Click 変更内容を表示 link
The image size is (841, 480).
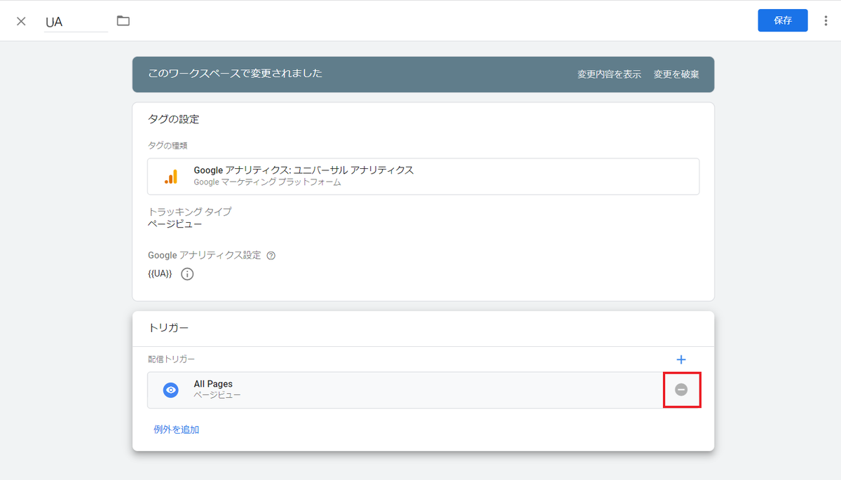[x=609, y=74]
